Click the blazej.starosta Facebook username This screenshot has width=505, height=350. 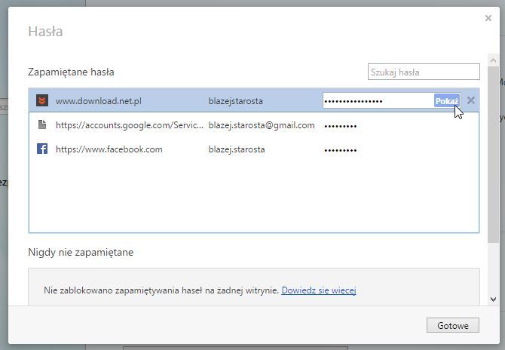point(237,149)
